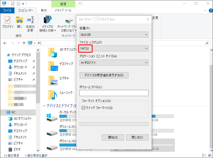
Task: Open the ミュージック folder icon in content pane
Action: click(x=52, y=95)
